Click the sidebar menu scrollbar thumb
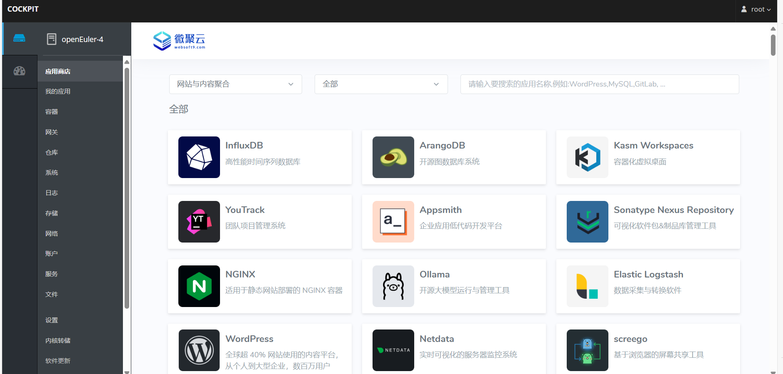Screen dimensions: 783x374 [127, 188]
